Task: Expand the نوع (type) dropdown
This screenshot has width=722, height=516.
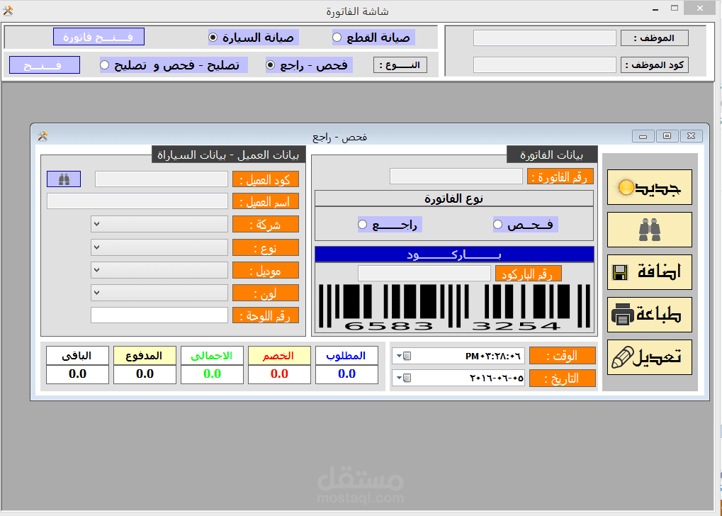Action: pyautogui.click(x=96, y=247)
